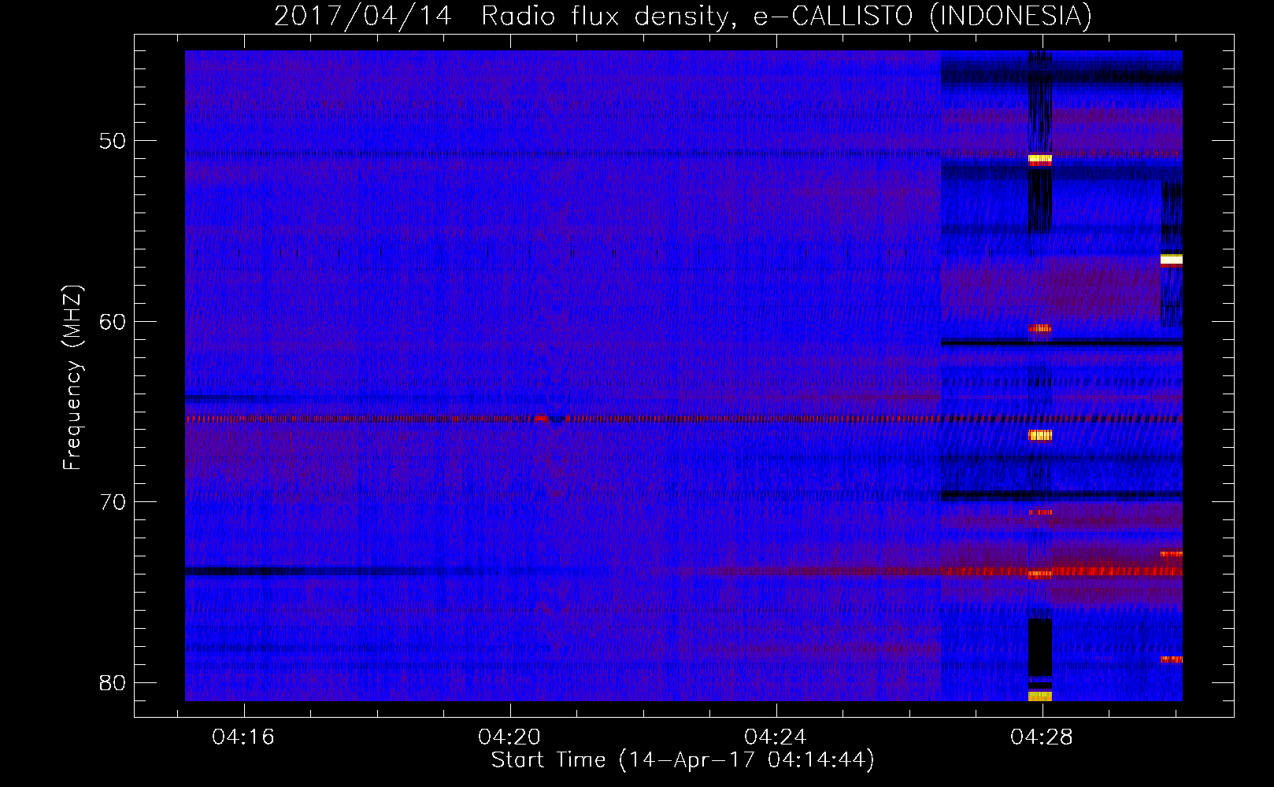Viewport: 1274px width, 787px height.
Task: Click the '70' frequency tick label
Action: coord(113,501)
